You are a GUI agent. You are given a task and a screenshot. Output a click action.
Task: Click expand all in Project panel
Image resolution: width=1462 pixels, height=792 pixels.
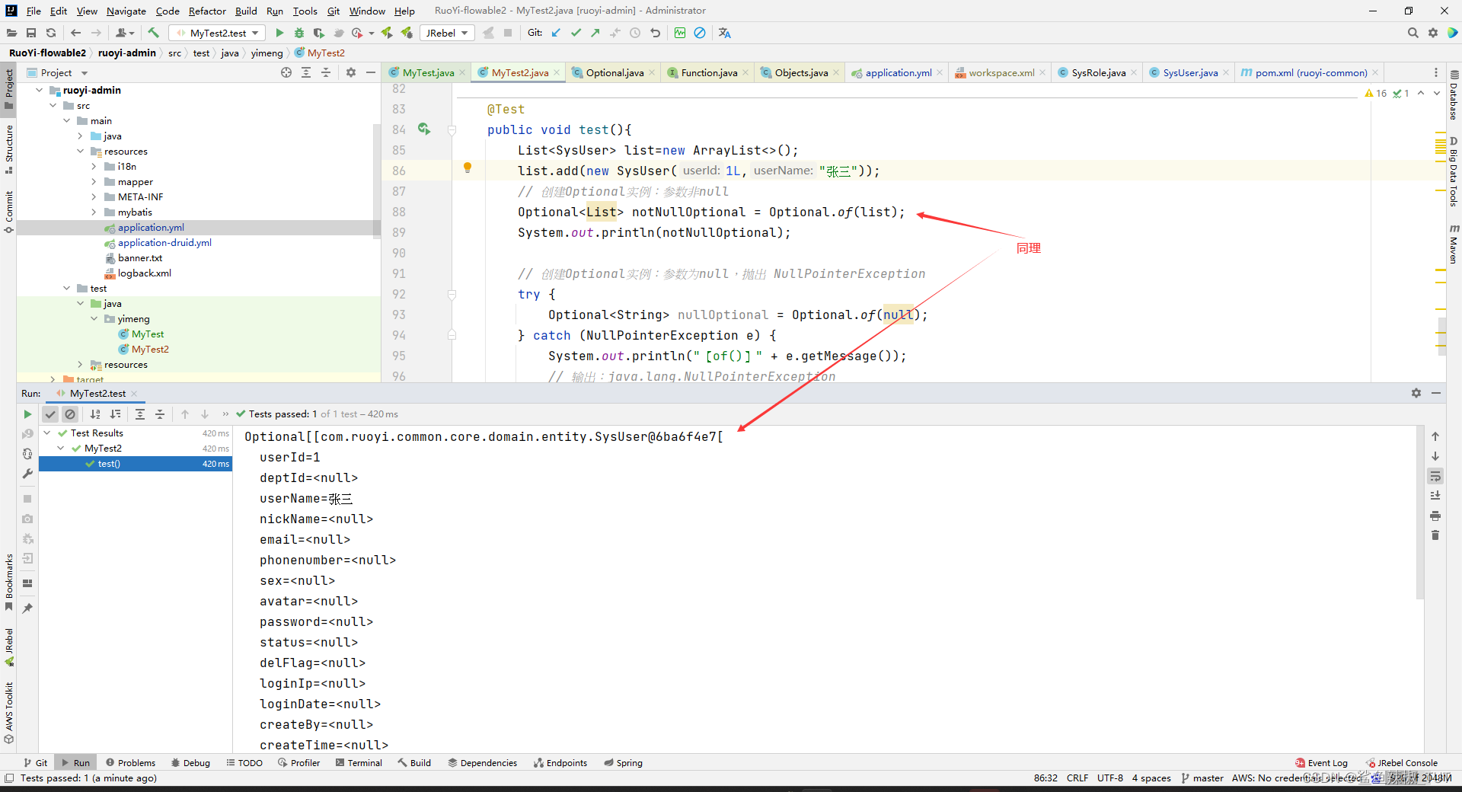point(306,72)
